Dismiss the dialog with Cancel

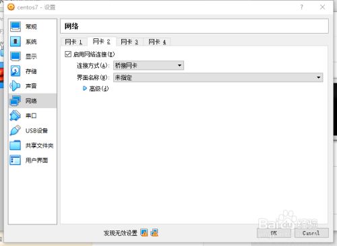pos(311,233)
